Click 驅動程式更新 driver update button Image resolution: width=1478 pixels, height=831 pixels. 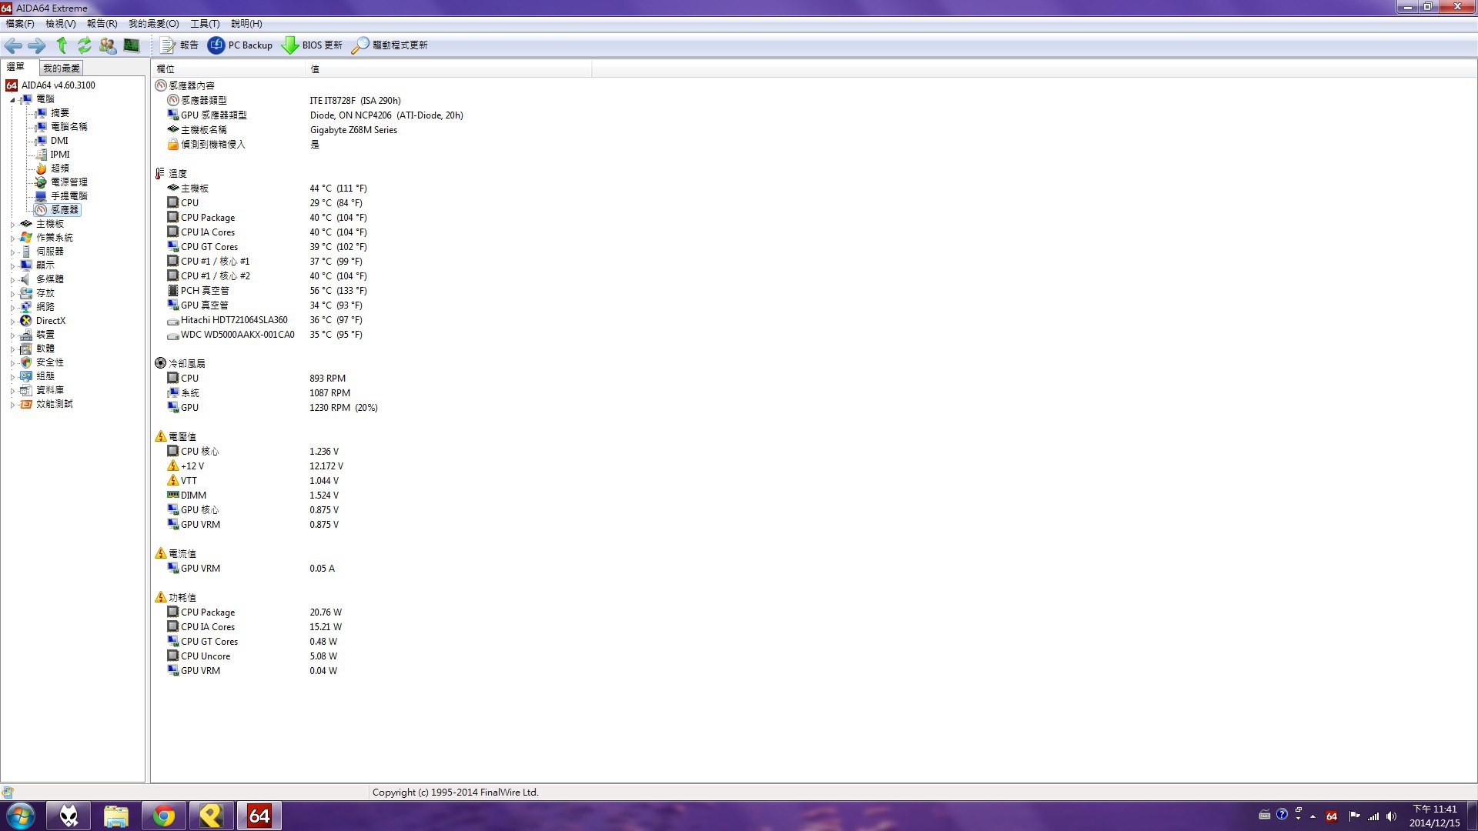390,45
